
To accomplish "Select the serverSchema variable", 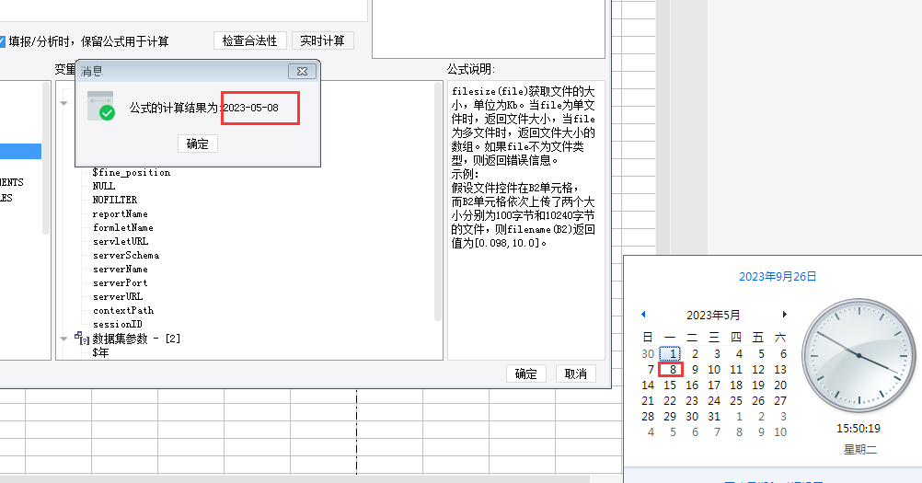I will (126, 255).
